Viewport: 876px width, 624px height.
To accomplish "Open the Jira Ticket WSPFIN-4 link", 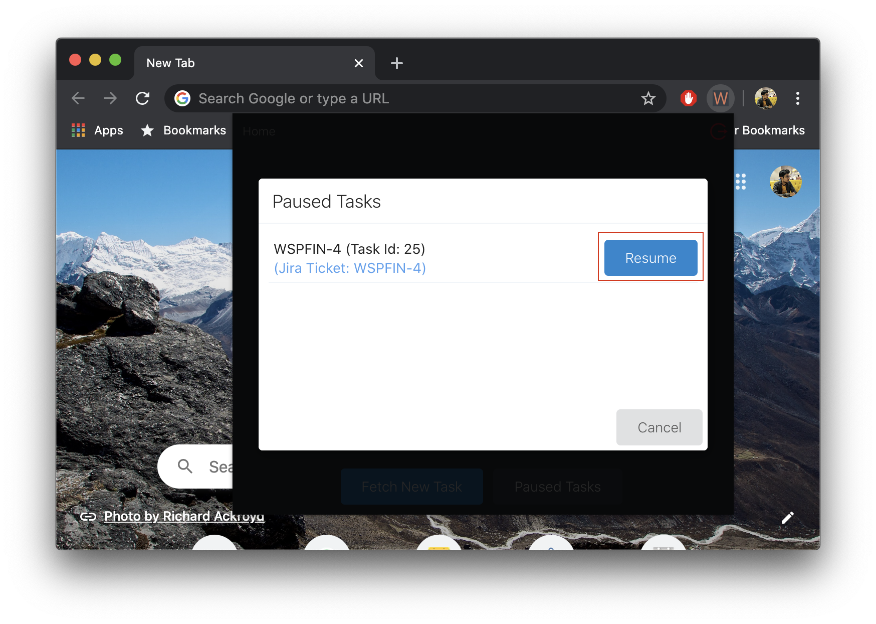I will [x=349, y=268].
